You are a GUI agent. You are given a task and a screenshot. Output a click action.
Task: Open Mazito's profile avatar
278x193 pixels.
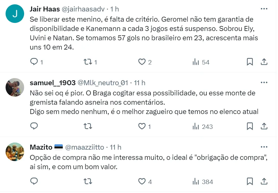(x=15, y=152)
